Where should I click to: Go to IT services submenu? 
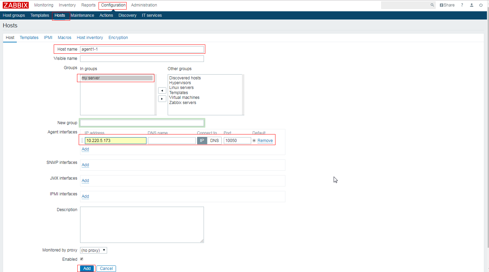click(152, 15)
